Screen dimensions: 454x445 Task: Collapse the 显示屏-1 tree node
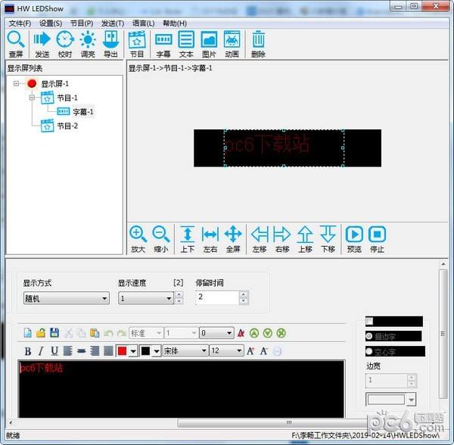(x=16, y=84)
